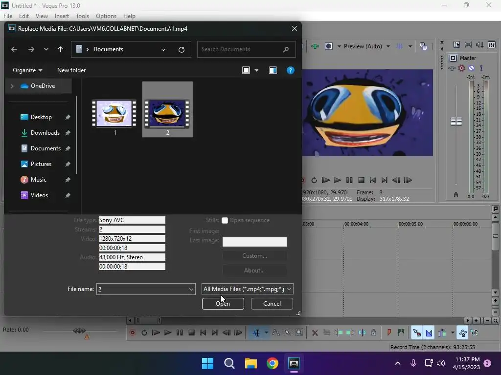Open the Tools menu
Screen dimensions: 501x375
(x=82, y=16)
